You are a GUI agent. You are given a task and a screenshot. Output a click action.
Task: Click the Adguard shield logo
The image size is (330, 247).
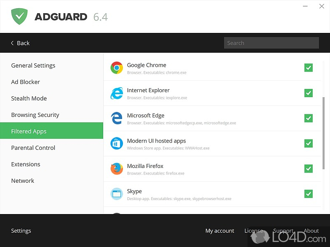pyautogui.click(x=19, y=16)
